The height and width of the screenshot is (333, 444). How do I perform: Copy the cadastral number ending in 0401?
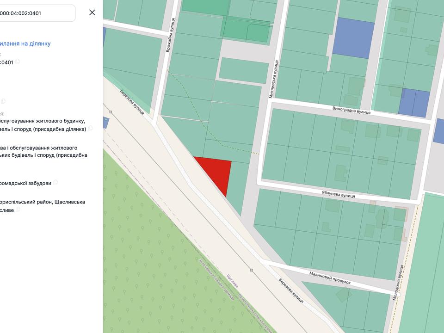18,62
